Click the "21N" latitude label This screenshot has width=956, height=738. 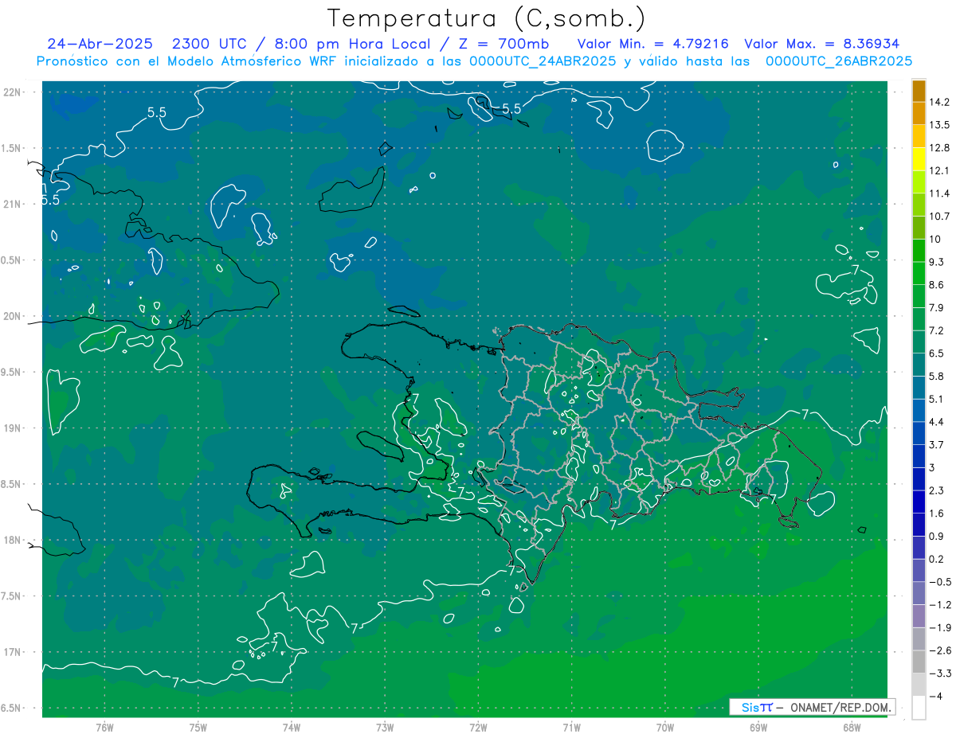(x=13, y=204)
